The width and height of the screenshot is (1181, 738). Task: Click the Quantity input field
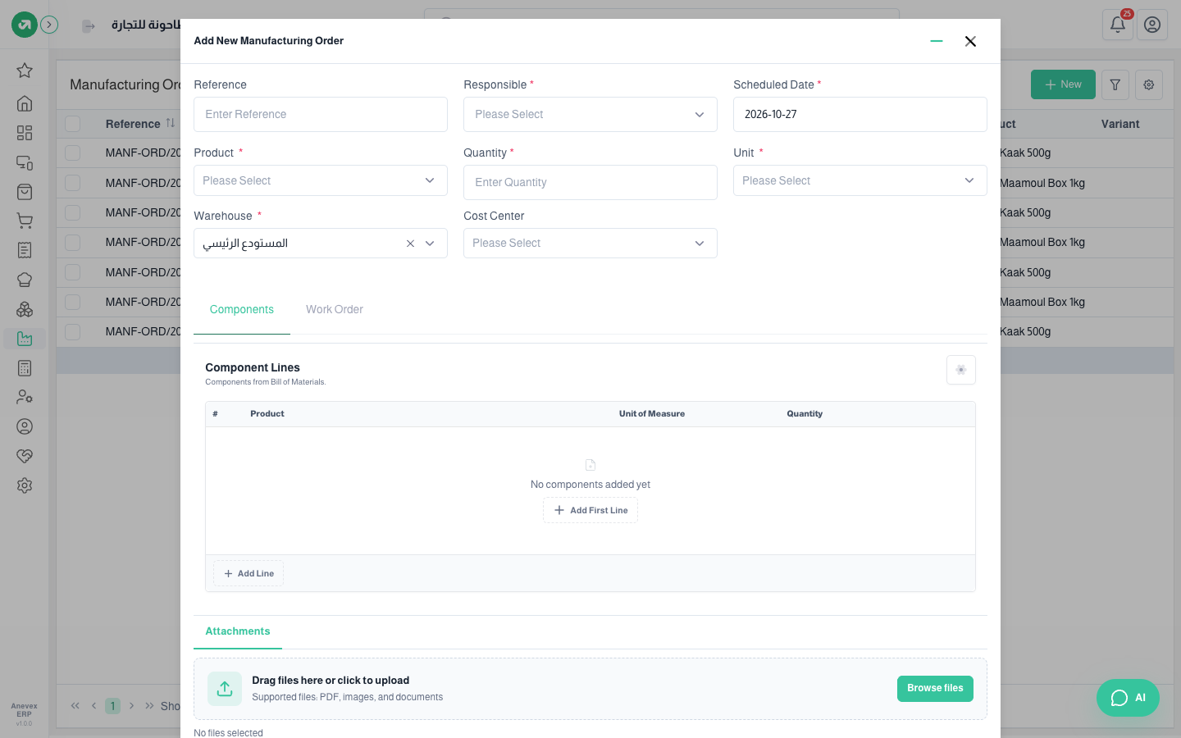pyautogui.click(x=590, y=182)
